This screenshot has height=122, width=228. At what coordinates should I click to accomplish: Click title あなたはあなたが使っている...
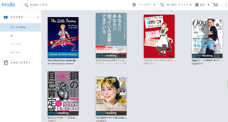click(111, 60)
